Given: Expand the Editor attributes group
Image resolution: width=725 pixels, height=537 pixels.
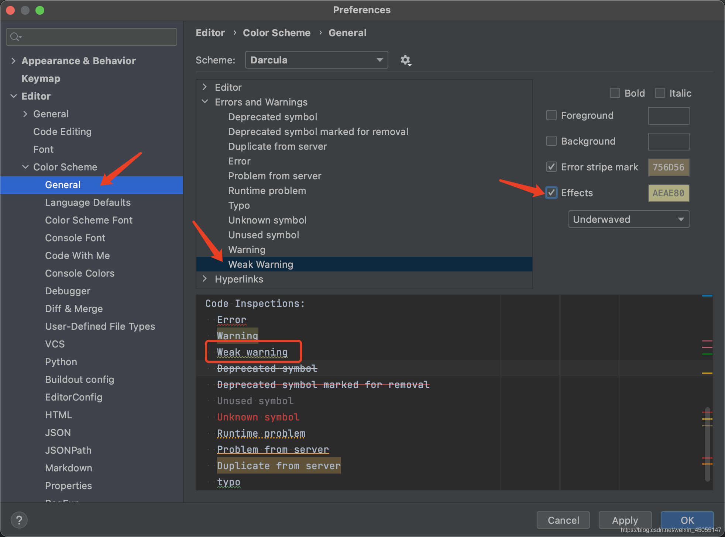Looking at the screenshot, I should (205, 87).
